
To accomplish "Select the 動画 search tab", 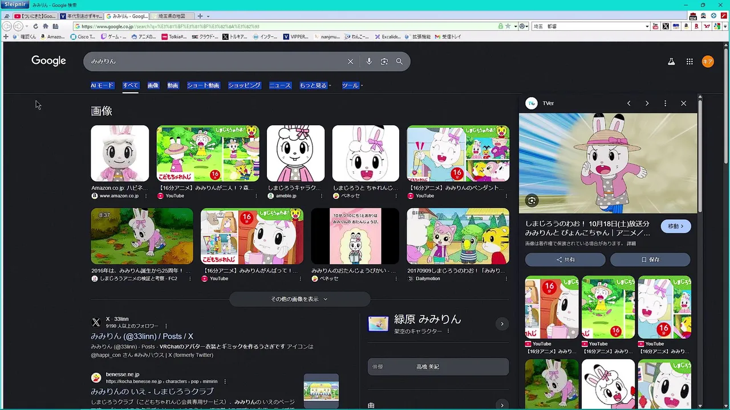I will (x=173, y=85).
